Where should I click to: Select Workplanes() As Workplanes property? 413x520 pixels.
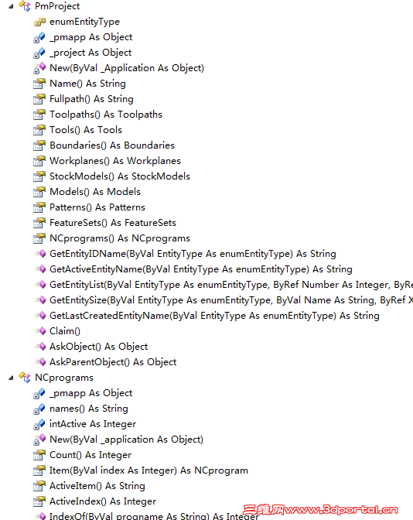115,161
